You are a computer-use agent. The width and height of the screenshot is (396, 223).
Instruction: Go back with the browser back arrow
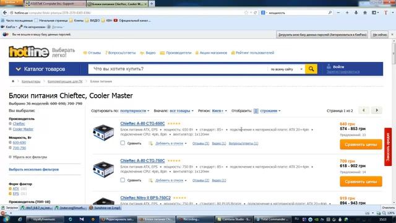5,12
